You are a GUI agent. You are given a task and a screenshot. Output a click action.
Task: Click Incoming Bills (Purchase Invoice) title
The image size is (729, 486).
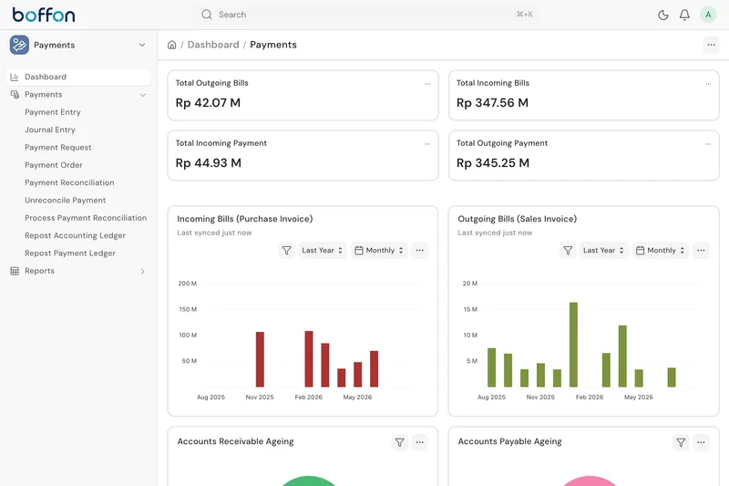[244, 219]
